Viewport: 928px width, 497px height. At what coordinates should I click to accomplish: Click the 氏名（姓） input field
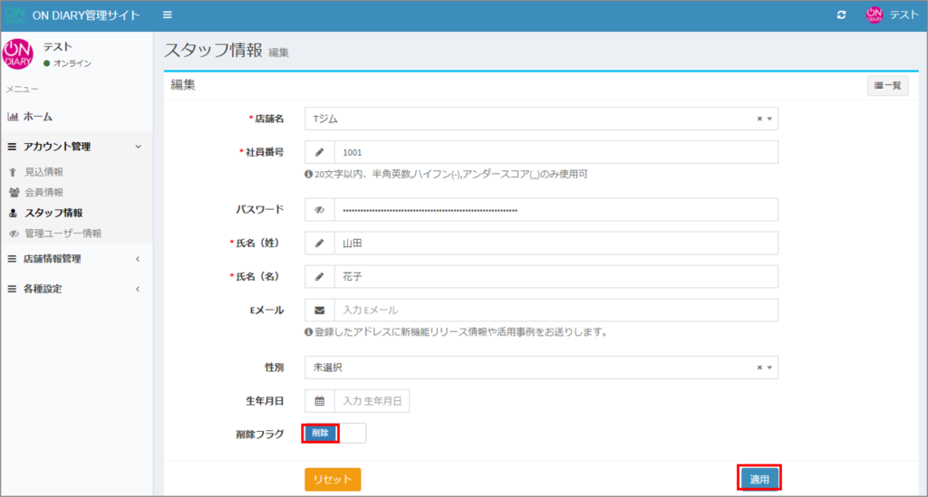click(556, 244)
